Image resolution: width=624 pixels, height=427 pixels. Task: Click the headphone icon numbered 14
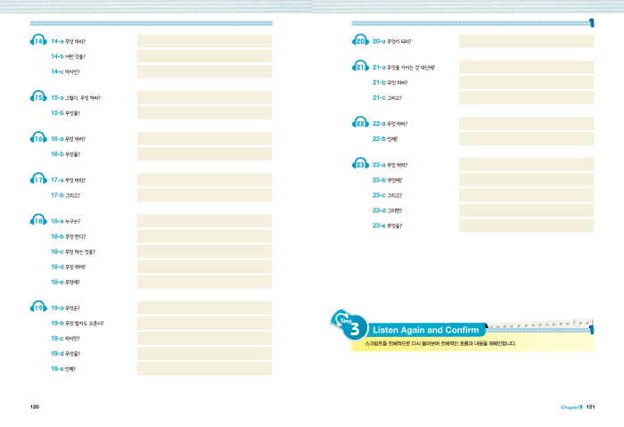pos(38,41)
